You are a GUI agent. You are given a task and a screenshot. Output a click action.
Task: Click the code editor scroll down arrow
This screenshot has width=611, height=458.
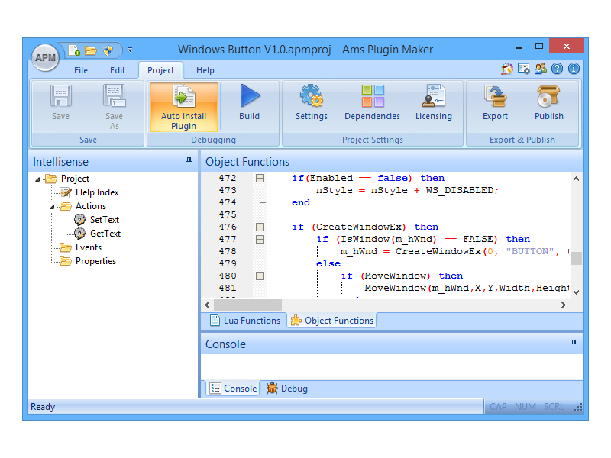(576, 292)
